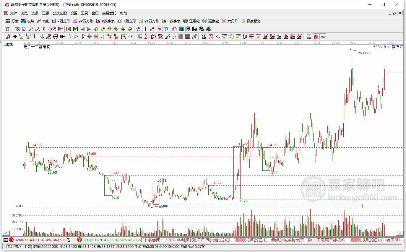Select the red pencil drawing tool

click(x=8, y=37)
